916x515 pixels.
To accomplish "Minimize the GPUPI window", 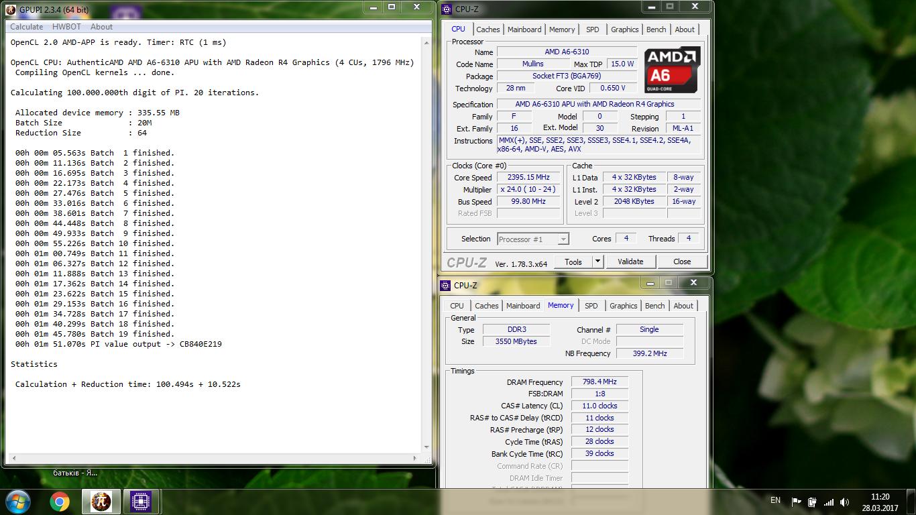I will 374,7.
